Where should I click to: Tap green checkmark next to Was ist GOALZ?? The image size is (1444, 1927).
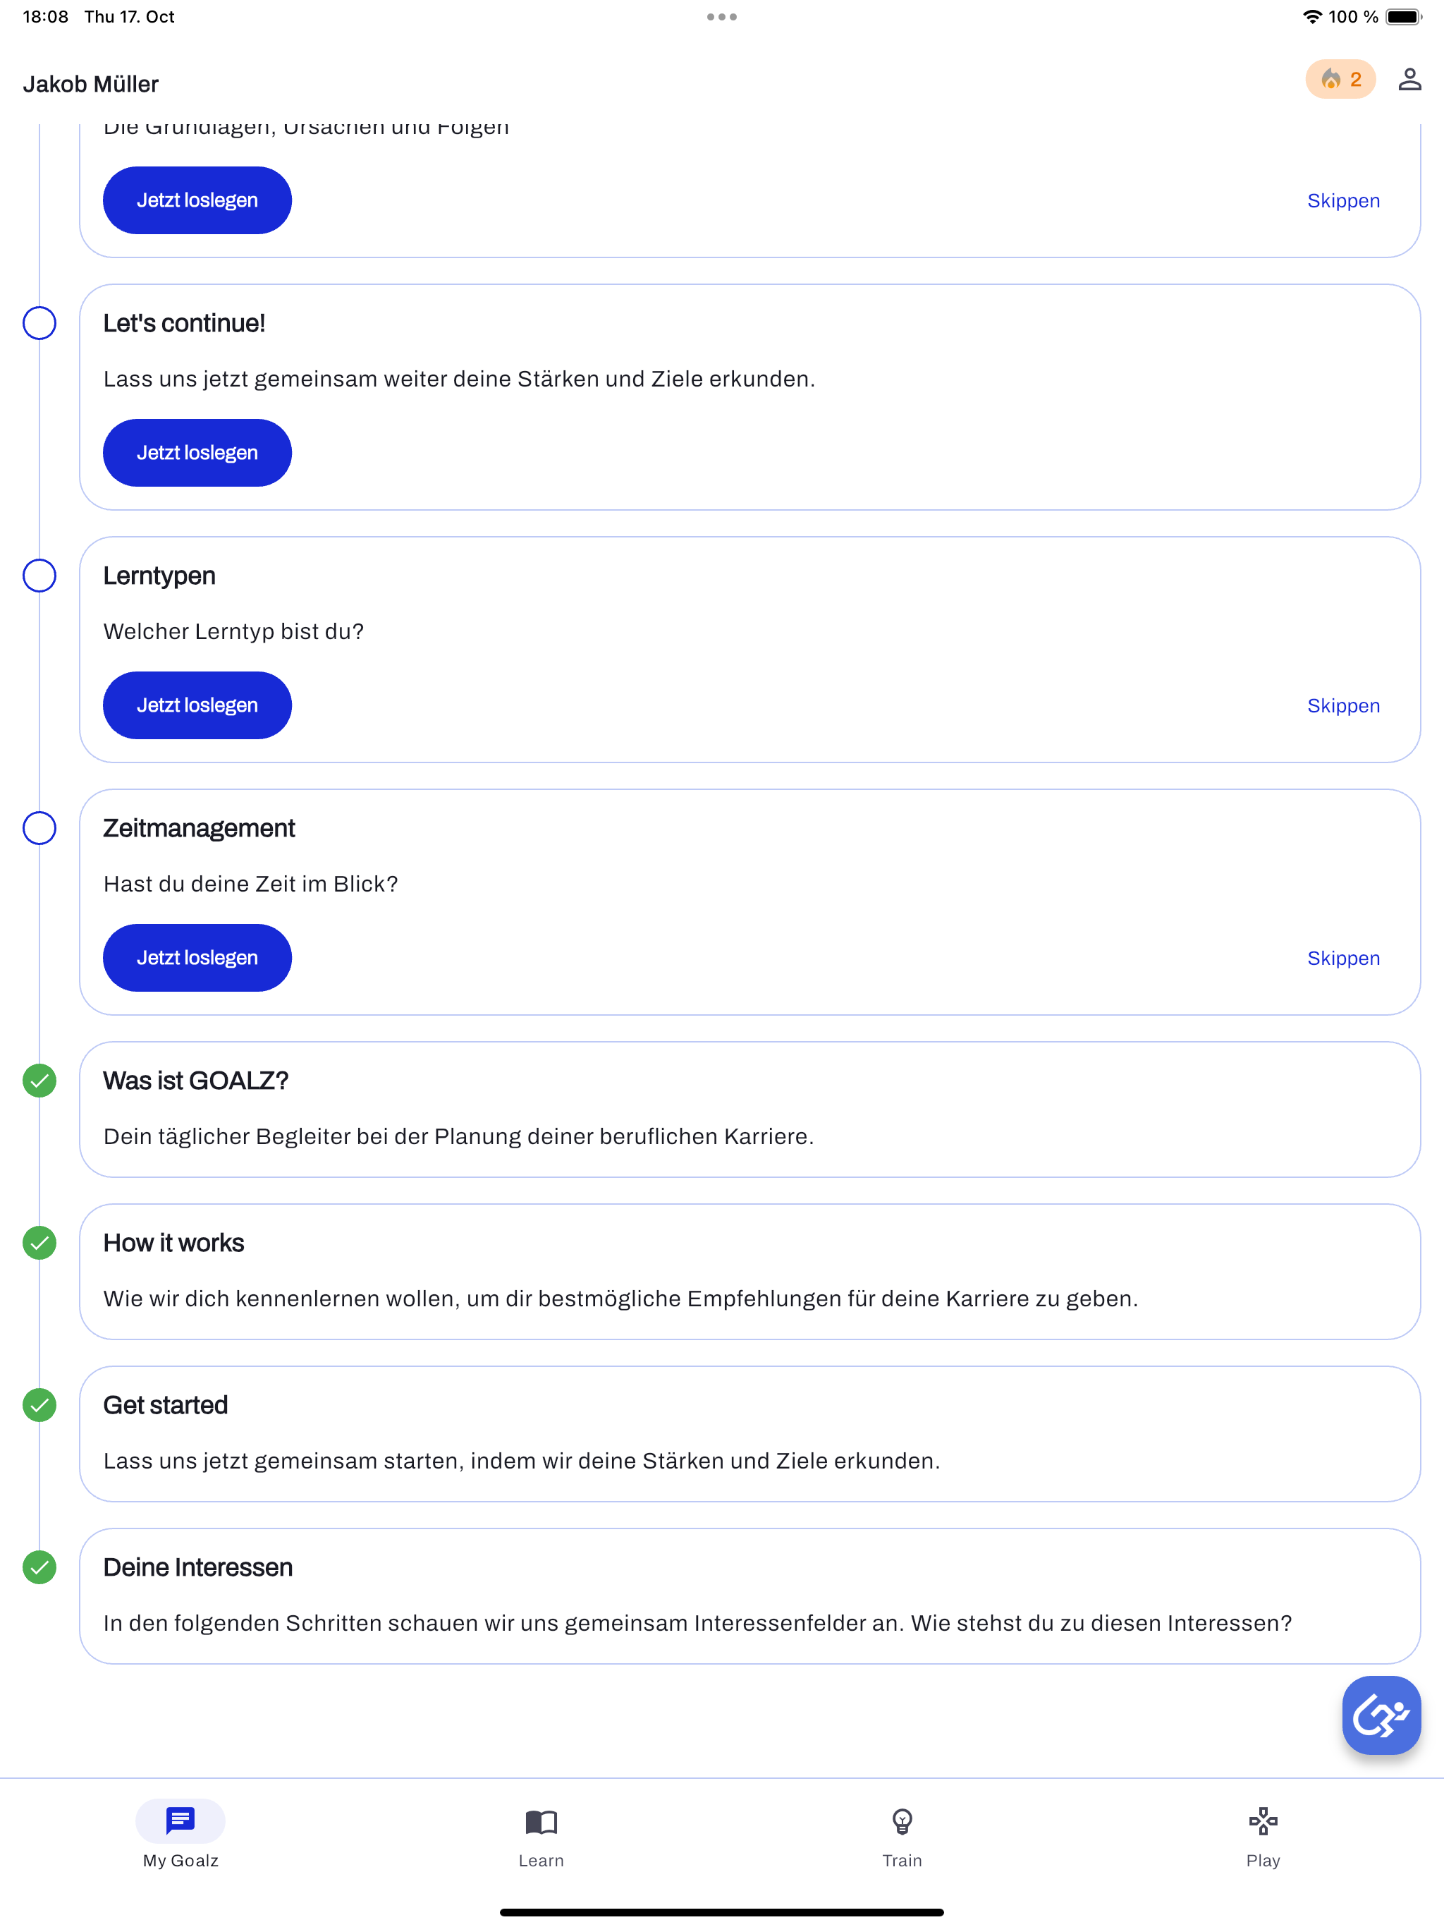(39, 1081)
